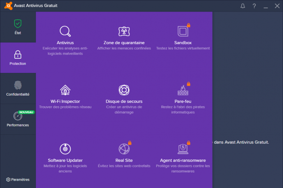Close the Avast window
The width and height of the screenshot is (283, 188).
277,6
